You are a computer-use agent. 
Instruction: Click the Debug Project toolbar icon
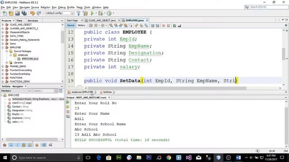[101, 13]
